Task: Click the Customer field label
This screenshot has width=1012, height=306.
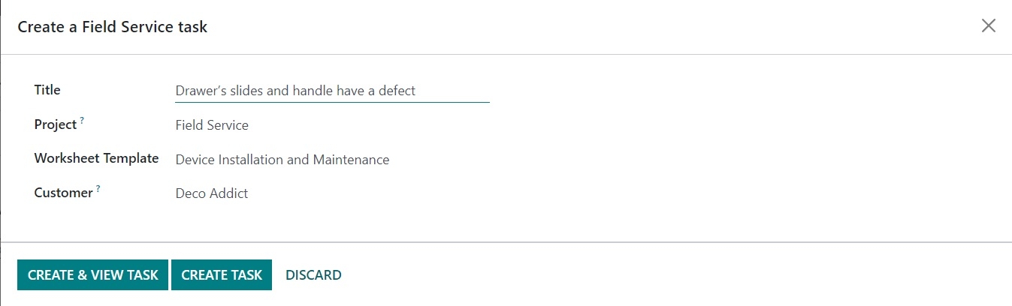Action: [x=63, y=193]
